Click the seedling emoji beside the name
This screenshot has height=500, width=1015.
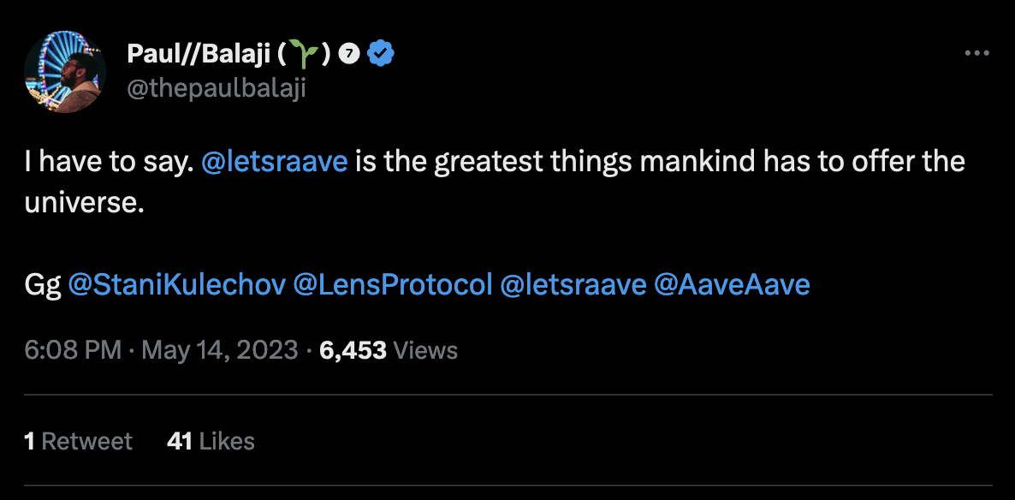pyautogui.click(x=304, y=54)
